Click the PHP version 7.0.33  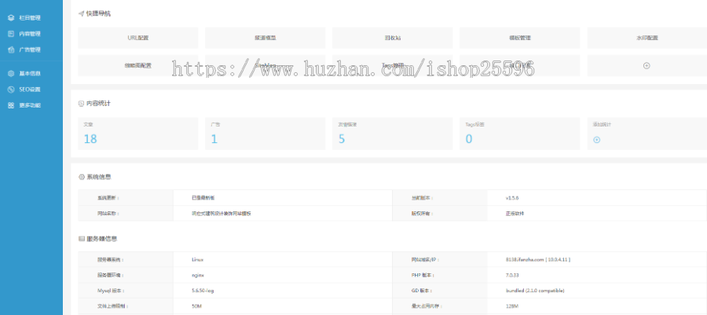pyautogui.click(x=513, y=275)
